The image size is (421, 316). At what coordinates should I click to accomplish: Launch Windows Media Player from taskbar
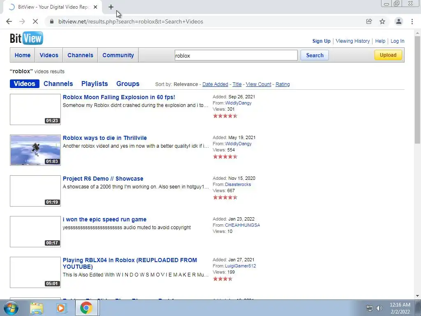(61, 308)
